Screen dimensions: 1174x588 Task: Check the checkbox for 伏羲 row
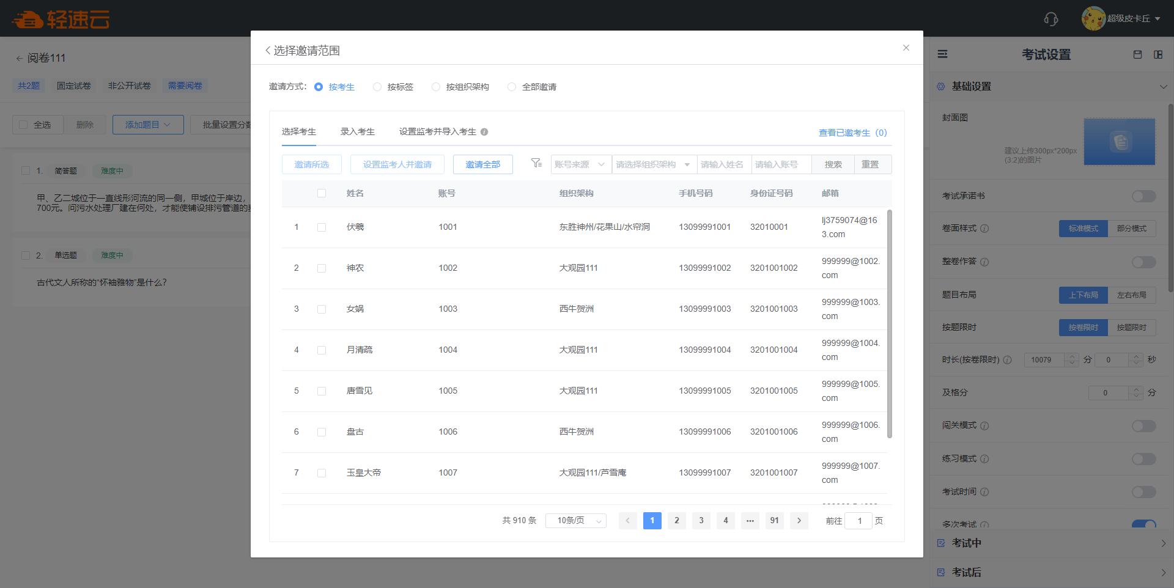pos(322,227)
